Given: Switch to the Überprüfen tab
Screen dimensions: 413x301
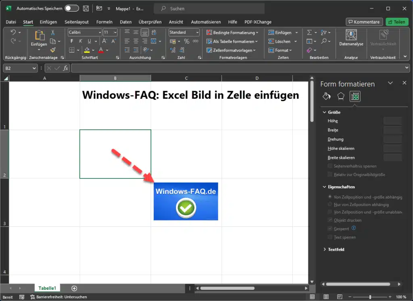Looking at the screenshot, I should [x=150, y=22].
